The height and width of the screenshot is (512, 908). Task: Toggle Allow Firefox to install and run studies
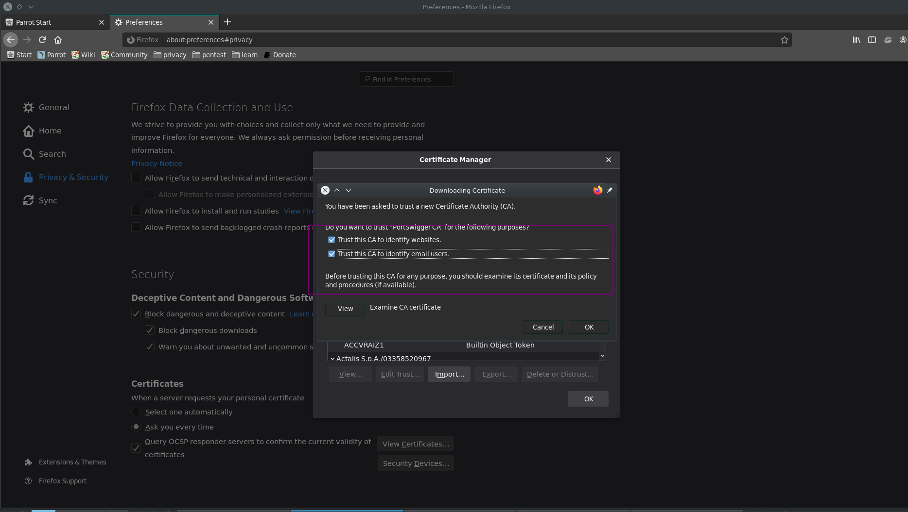(x=136, y=211)
